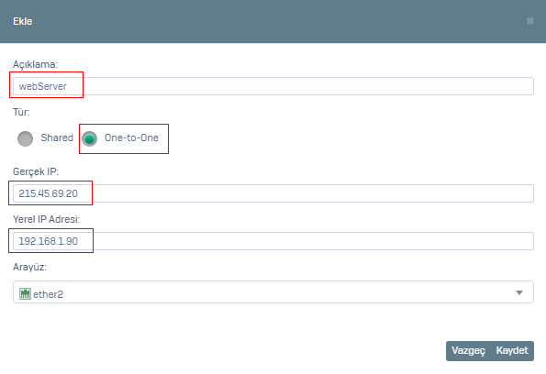546x374 pixels.
Task: Open the ether2 interface combo box
Action: point(273,292)
